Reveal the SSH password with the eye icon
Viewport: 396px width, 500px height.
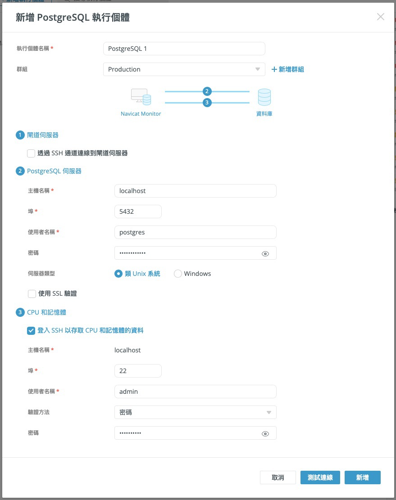point(265,433)
